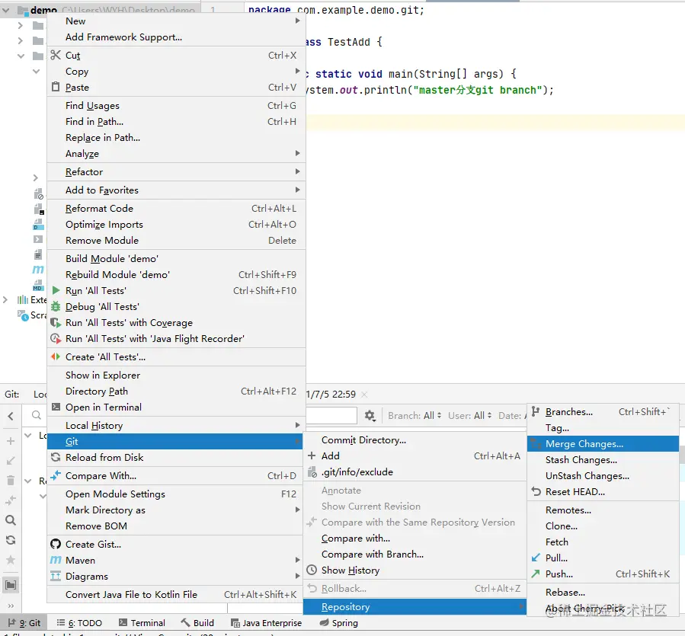This screenshot has height=636, width=685.
Task: Open the Spring tool window tab
Action: pos(338,623)
